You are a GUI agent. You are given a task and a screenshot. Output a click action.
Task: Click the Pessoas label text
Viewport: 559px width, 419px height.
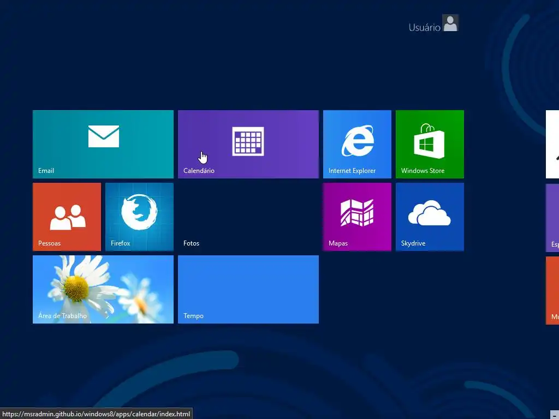coord(49,243)
